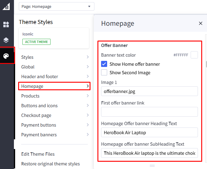Uncheck Show Home offer banner
This screenshot has height=169, width=207.
104,64
